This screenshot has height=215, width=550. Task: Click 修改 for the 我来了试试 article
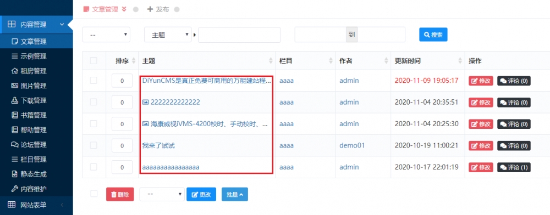click(x=481, y=146)
